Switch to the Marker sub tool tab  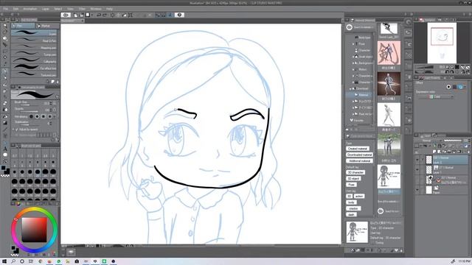click(x=47, y=26)
